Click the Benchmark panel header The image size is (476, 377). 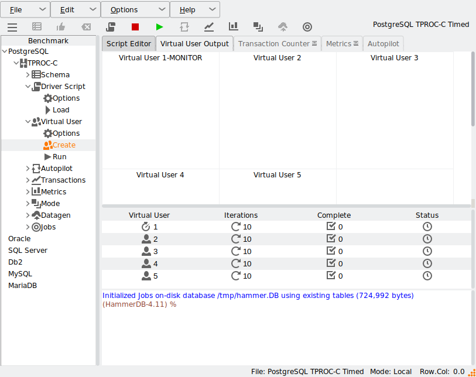[48, 40]
